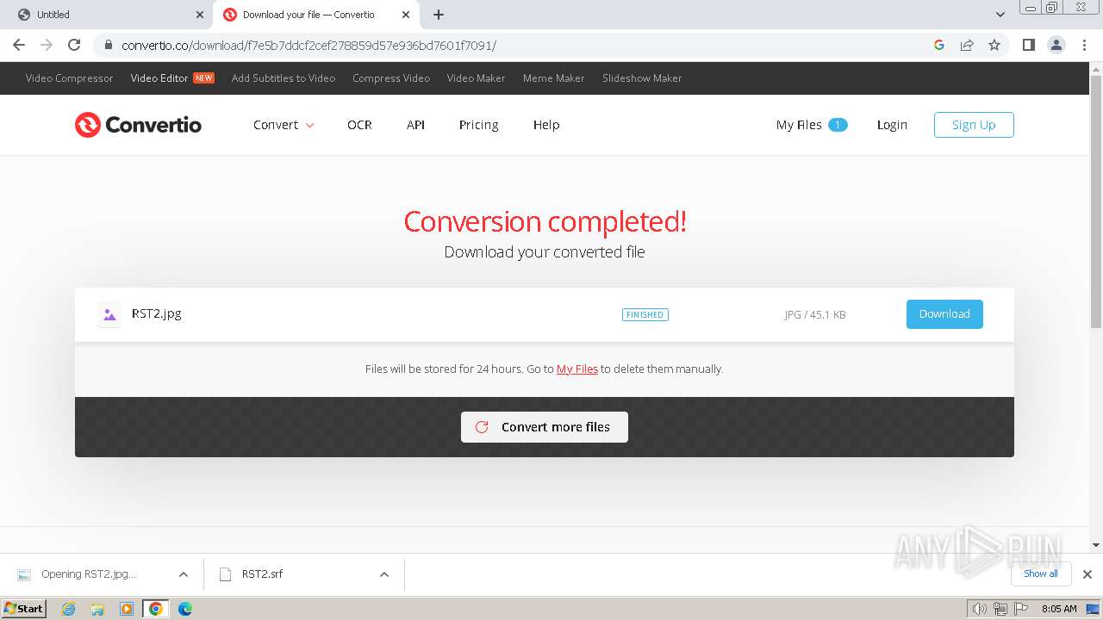Open File Explorer from taskbar
This screenshot has width=1103, height=620.
point(97,609)
